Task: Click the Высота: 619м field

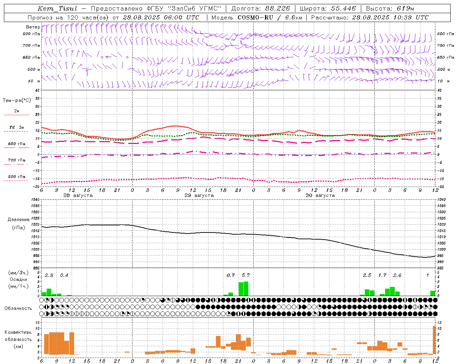Action: coord(390,9)
